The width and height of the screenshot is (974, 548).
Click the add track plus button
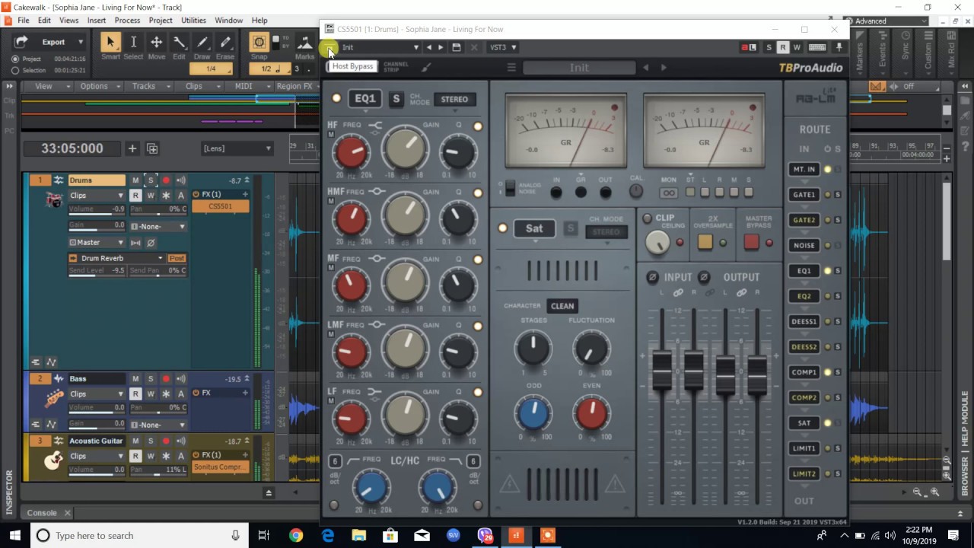(132, 148)
